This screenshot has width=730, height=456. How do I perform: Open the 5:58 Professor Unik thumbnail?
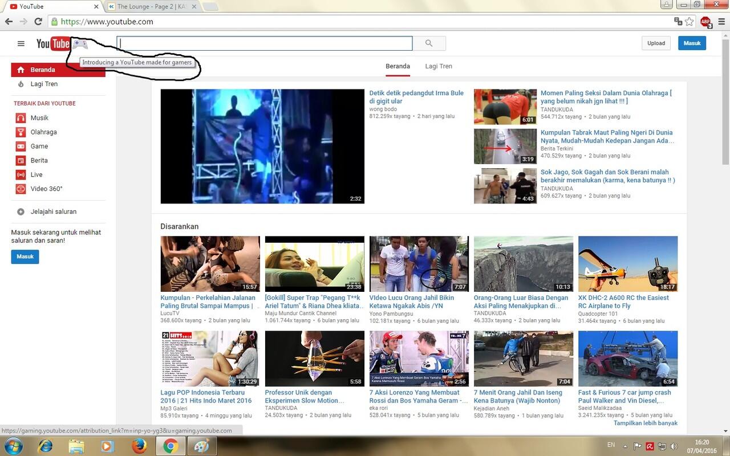click(x=314, y=359)
